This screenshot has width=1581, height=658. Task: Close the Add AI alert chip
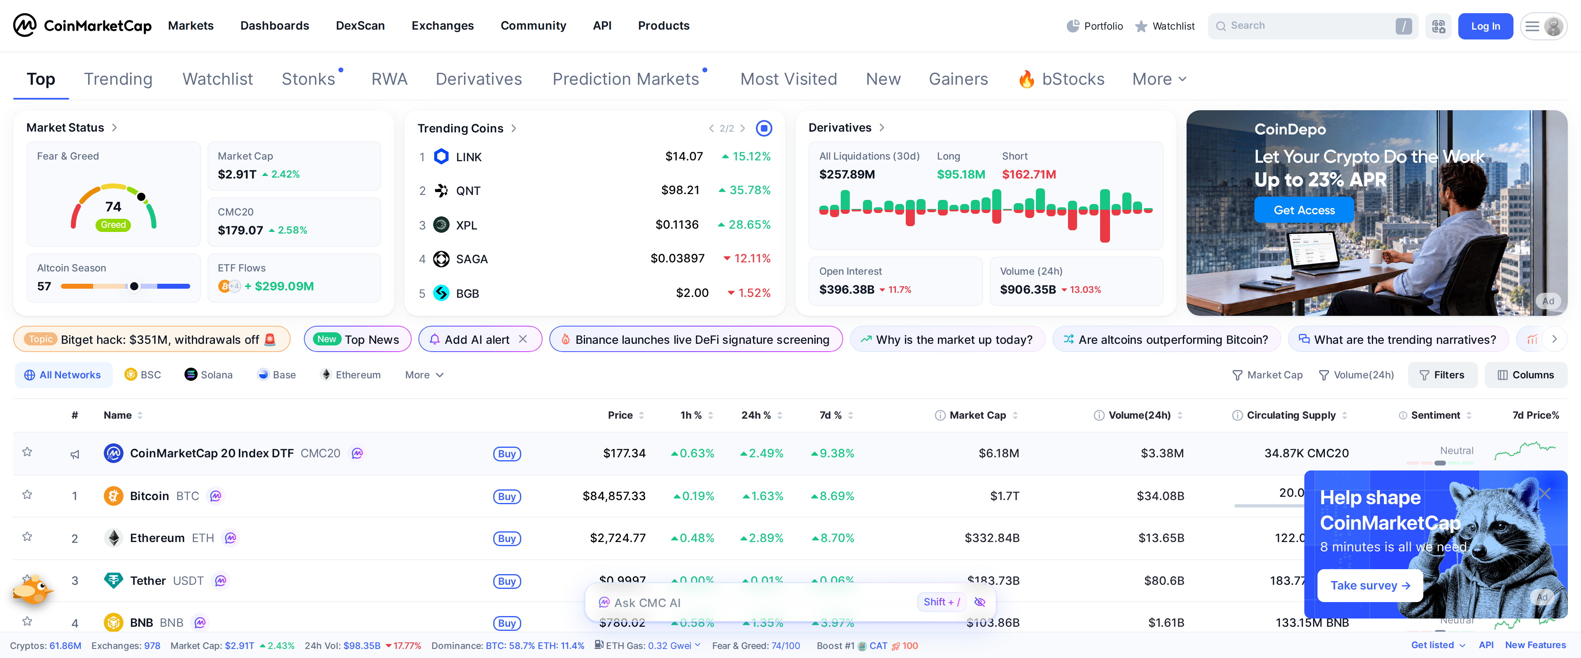[x=523, y=339]
